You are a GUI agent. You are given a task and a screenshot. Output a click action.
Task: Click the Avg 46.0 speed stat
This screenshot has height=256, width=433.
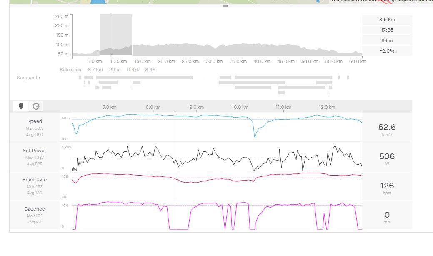pyautogui.click(x=35, y=135)
